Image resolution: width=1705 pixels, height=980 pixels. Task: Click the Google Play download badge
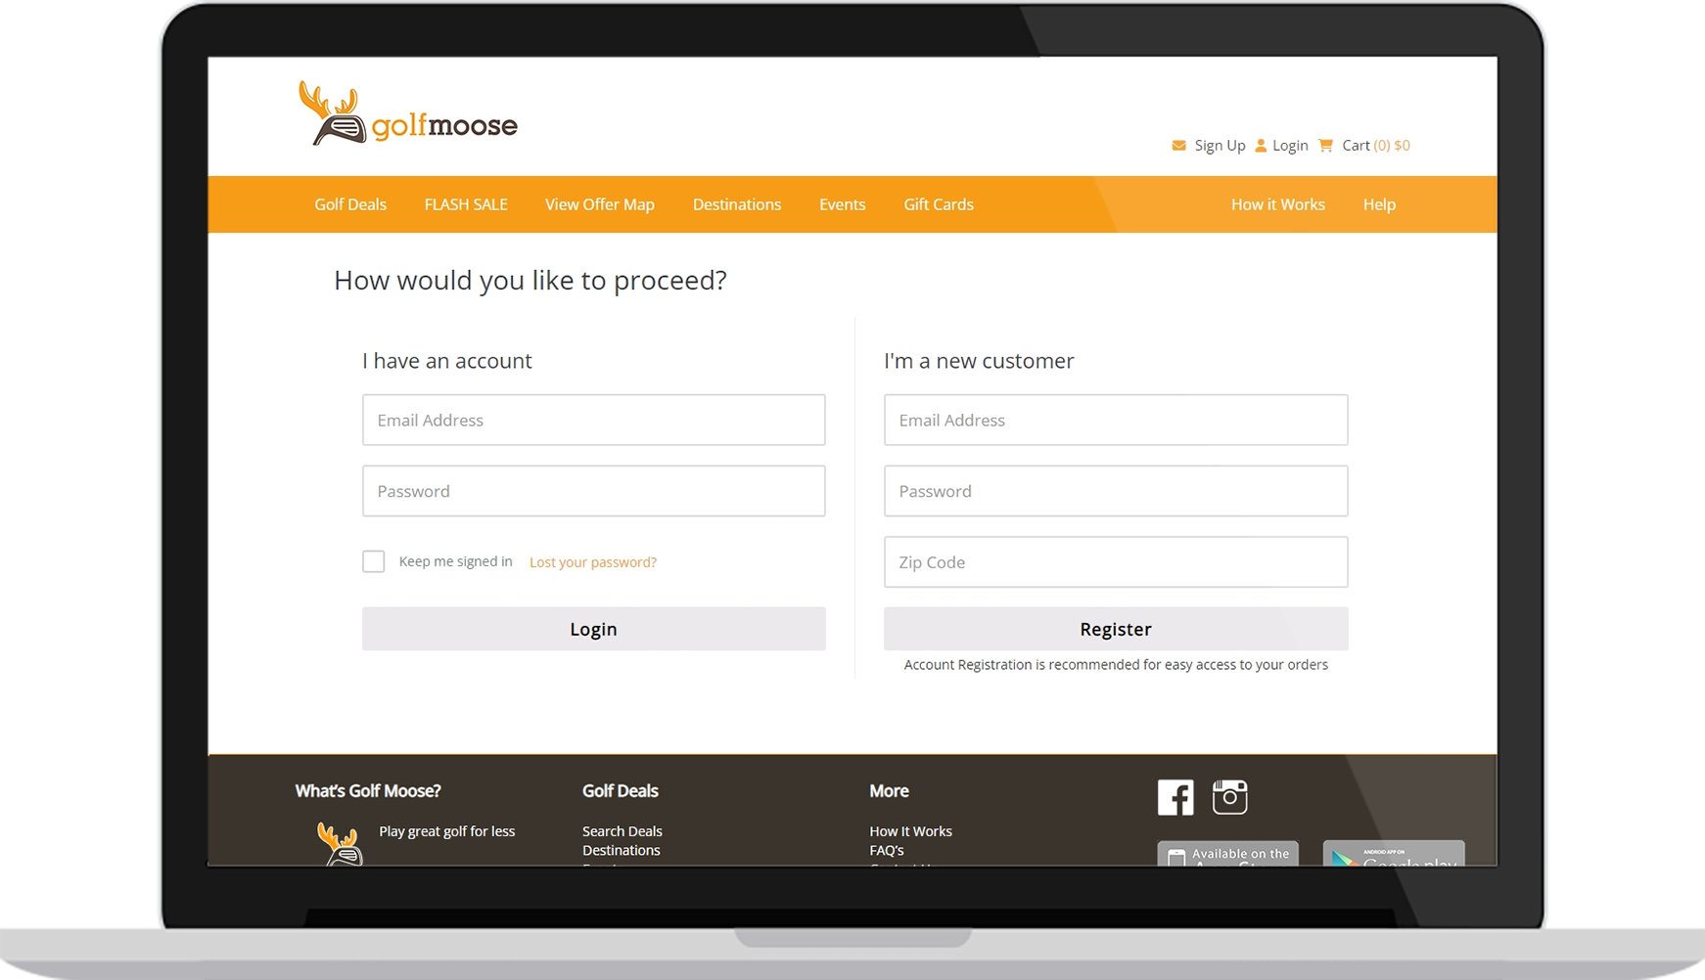[1393, 853]
